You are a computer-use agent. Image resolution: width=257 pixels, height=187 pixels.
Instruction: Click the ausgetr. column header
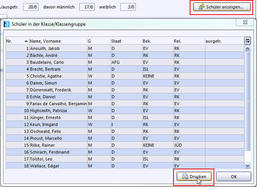(x=214, y=41)
